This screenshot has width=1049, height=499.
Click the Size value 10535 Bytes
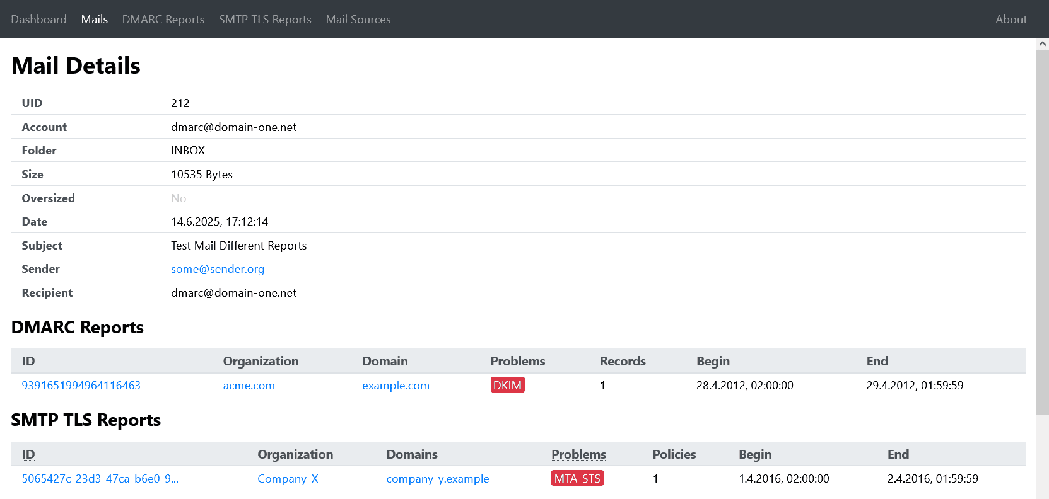point(202,175)
